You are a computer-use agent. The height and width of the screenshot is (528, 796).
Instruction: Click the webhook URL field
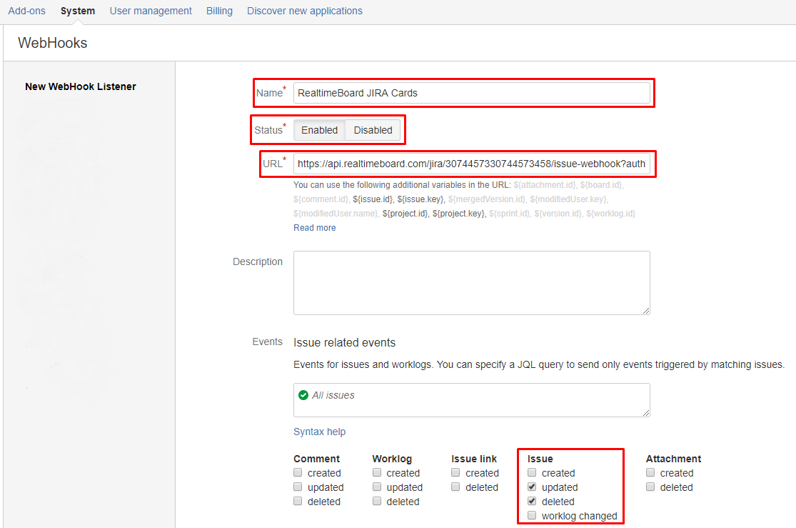471,164
